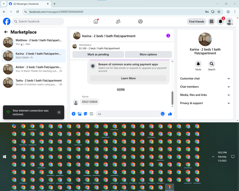The image size is (239, 191).
Task: Reload the current page
Action: point(18,12)
